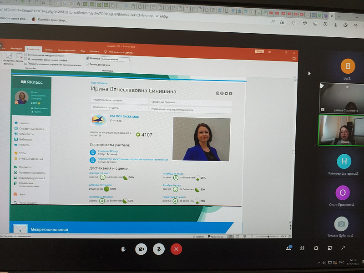The width and height of the screenshot is (364, 273).
Task: Click the PowerPoint sign-in button
Action: [259, 51]
